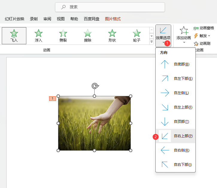Choose direction 自顶部(T)
The width and height of the screenshot is (217, 188).
click(x=175, y=122)
